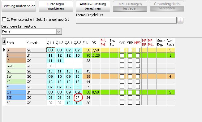Select the Kursart LK cell in row CH
Image resolution: width=202 pixels, height=122 pixels.
coord(36,92)
